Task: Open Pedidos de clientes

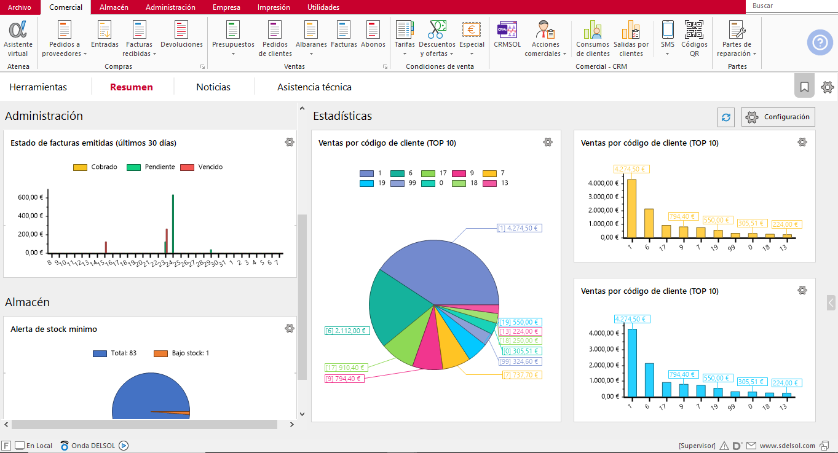Action: click(x=275, y=39)
